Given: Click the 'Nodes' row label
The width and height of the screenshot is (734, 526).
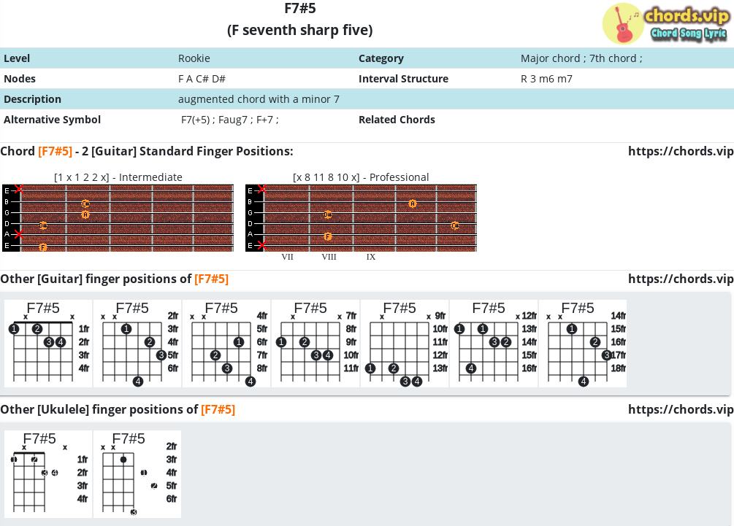Looking at the screenshot, I should [20, 79].
